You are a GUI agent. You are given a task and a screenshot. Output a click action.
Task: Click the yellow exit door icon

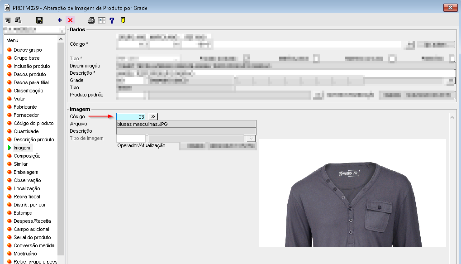coord(123,20)
